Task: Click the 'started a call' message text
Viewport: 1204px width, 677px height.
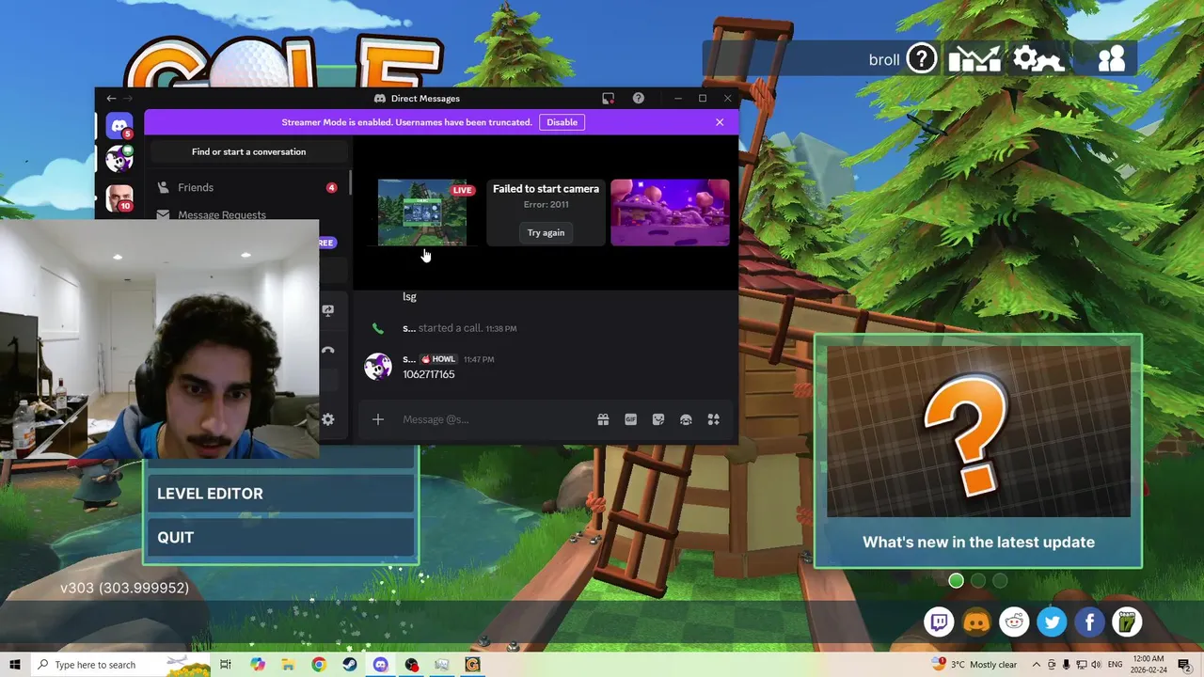Action: point(450,328)
